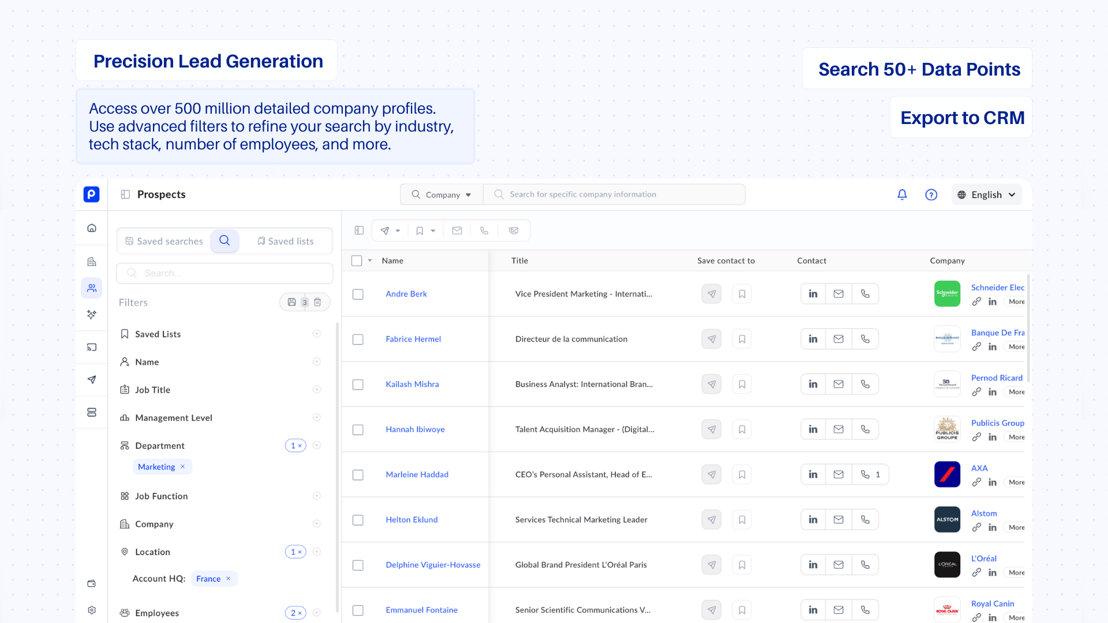The height and width of the screenshot is (623, 1108).
Task: Open Delphine Viguier-Hovasse's profile link
Action: click(433, 565)
